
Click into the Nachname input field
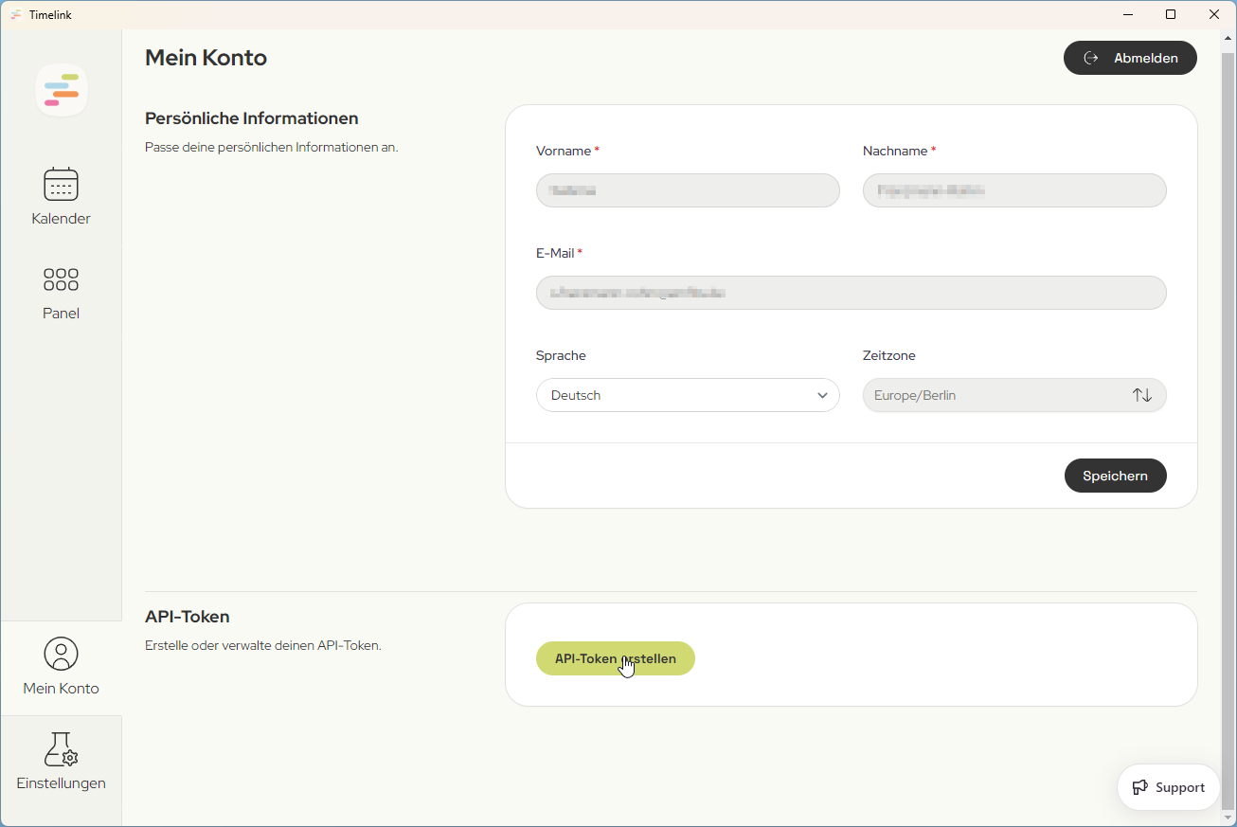(1014, 190)
